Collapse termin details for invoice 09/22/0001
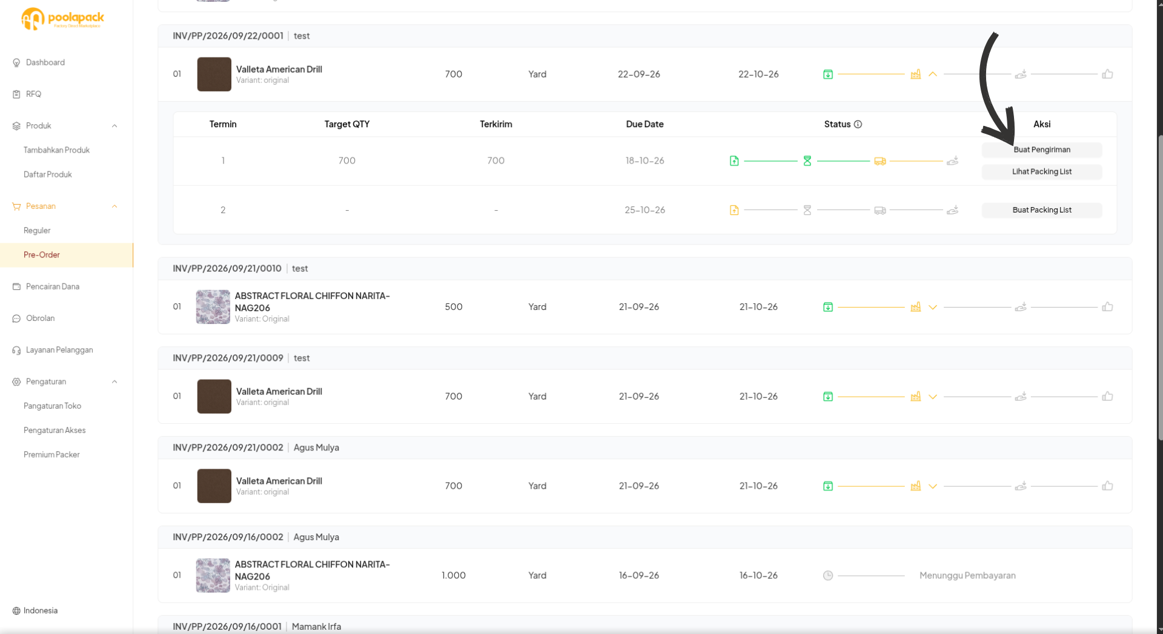Screen dimensions: 1163x634 pyautogui.click(x=933, y=74)
